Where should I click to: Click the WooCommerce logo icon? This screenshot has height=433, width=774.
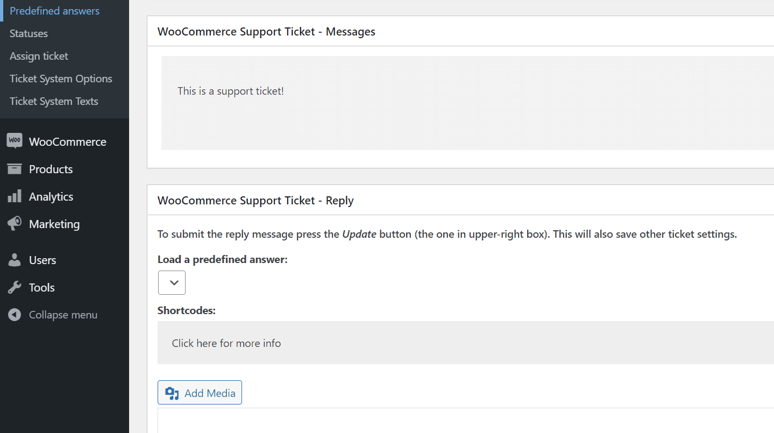pyautogui.click(x=14, y=141)
